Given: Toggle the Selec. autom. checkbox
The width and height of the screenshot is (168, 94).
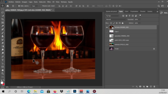Looking at the screenshot, I should pyautogui.click(x=19, y=6).
